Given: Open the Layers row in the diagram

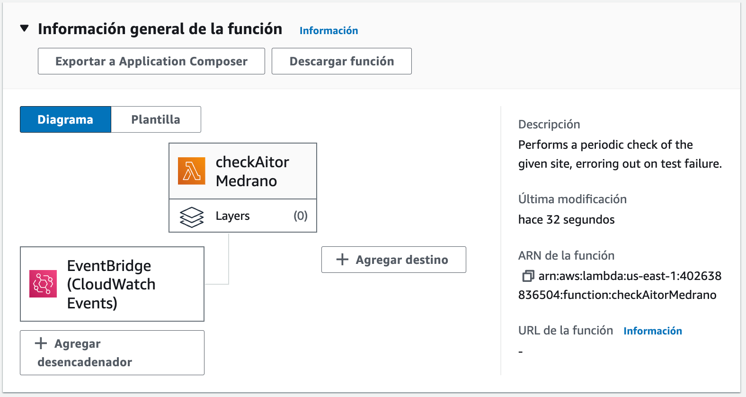Looking at the screenshot, I should pyautogui.click(x=243, y=216).
